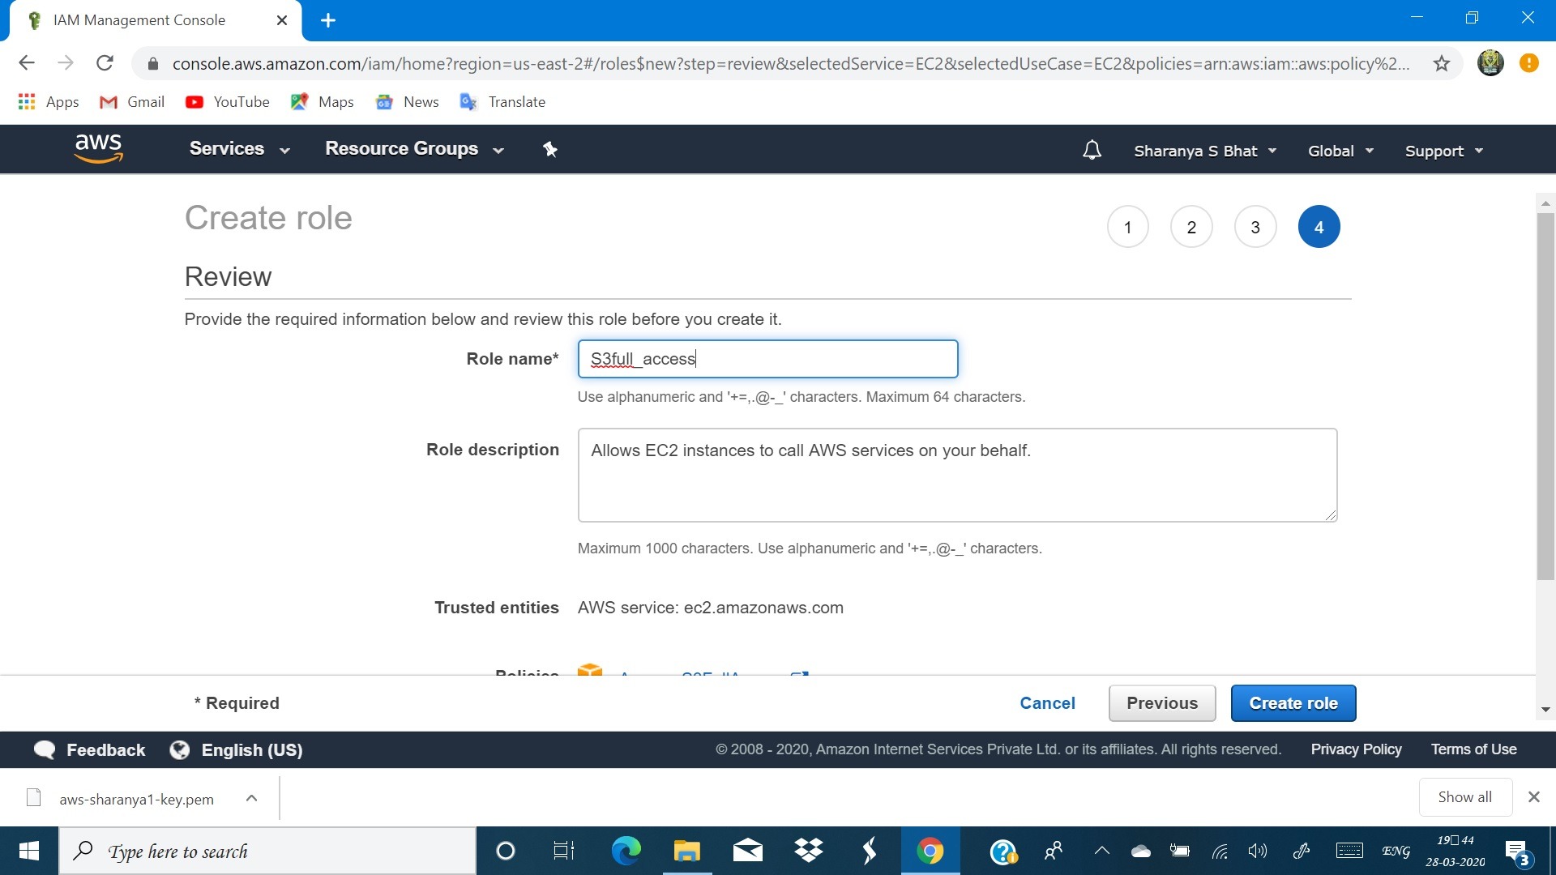The width and height of the screenshot is (1556, 875).
Task: Cancel role creation
Action: 1047,703
